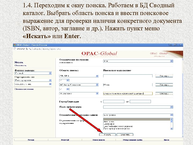The image size is (193, 145).
Task: Open the author search area dropdown
Action: point(79,85)
